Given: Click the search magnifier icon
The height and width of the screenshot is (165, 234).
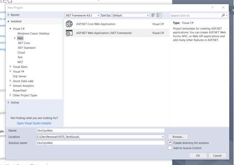Looking at the screenshot, I should (x=223, y=15).
